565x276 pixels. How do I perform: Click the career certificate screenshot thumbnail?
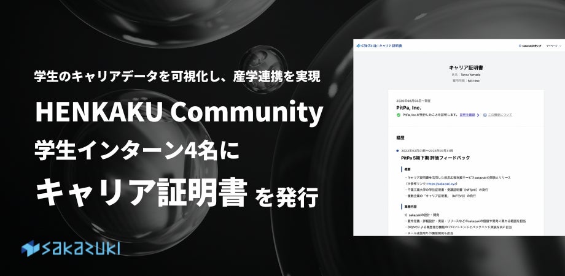coord(459,137)
